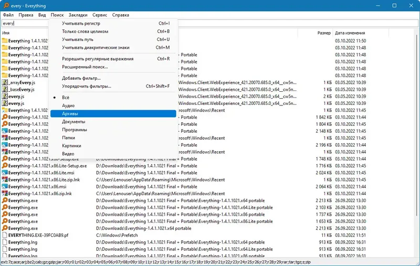Image resolution: width=420 pixels, height=266 pixels.
Task: Click the search box containing every
Action: pos(209,23)
